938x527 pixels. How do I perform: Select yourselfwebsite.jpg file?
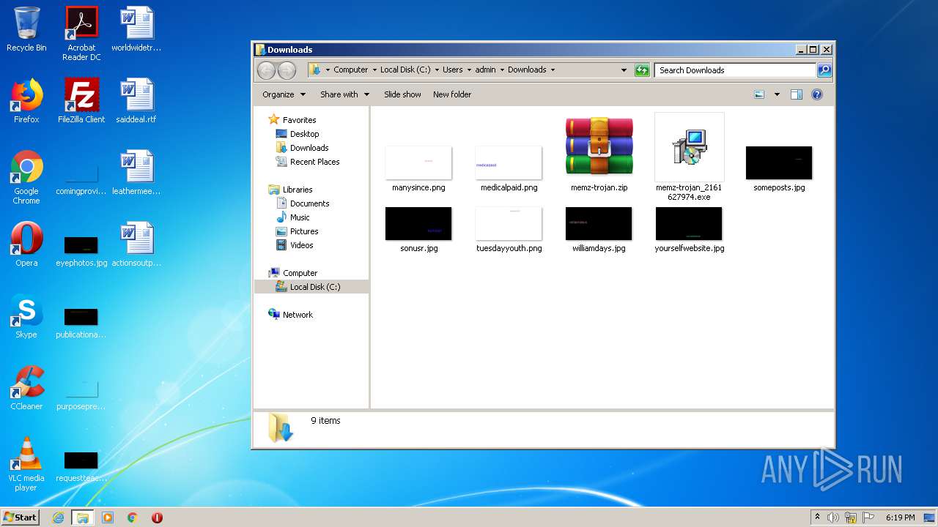tap(689, 229)
